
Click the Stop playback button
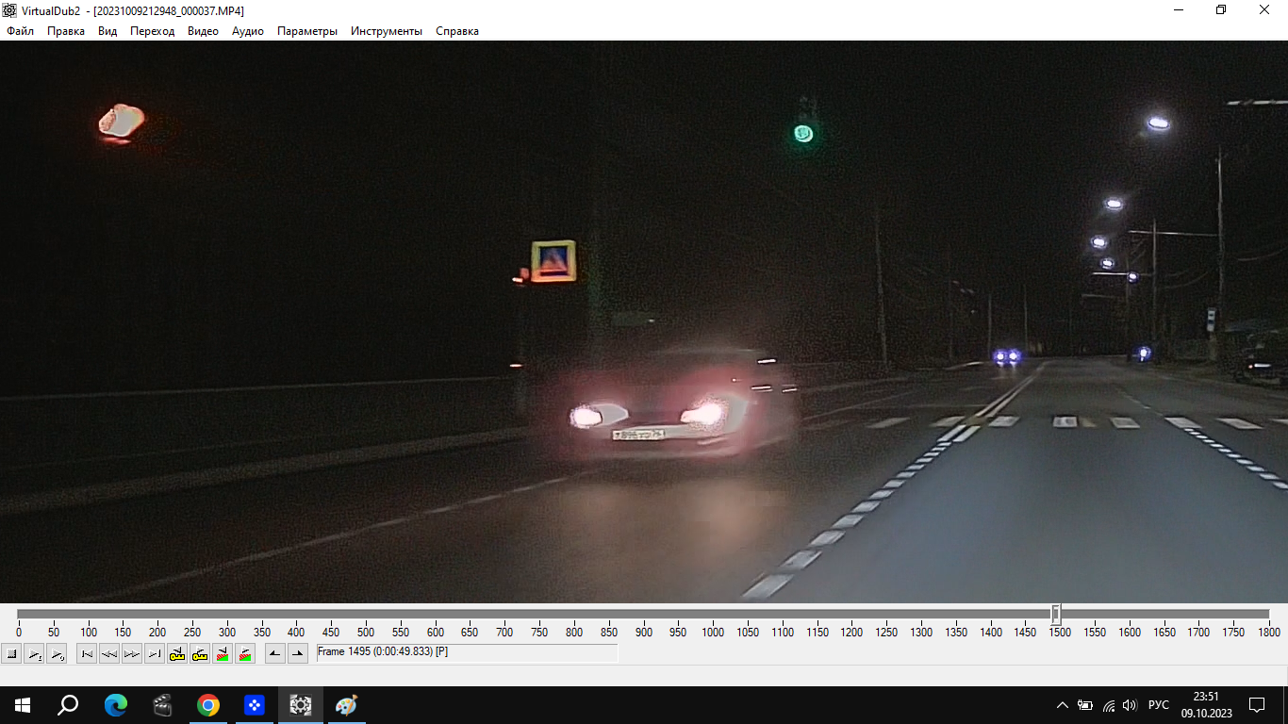11,653
